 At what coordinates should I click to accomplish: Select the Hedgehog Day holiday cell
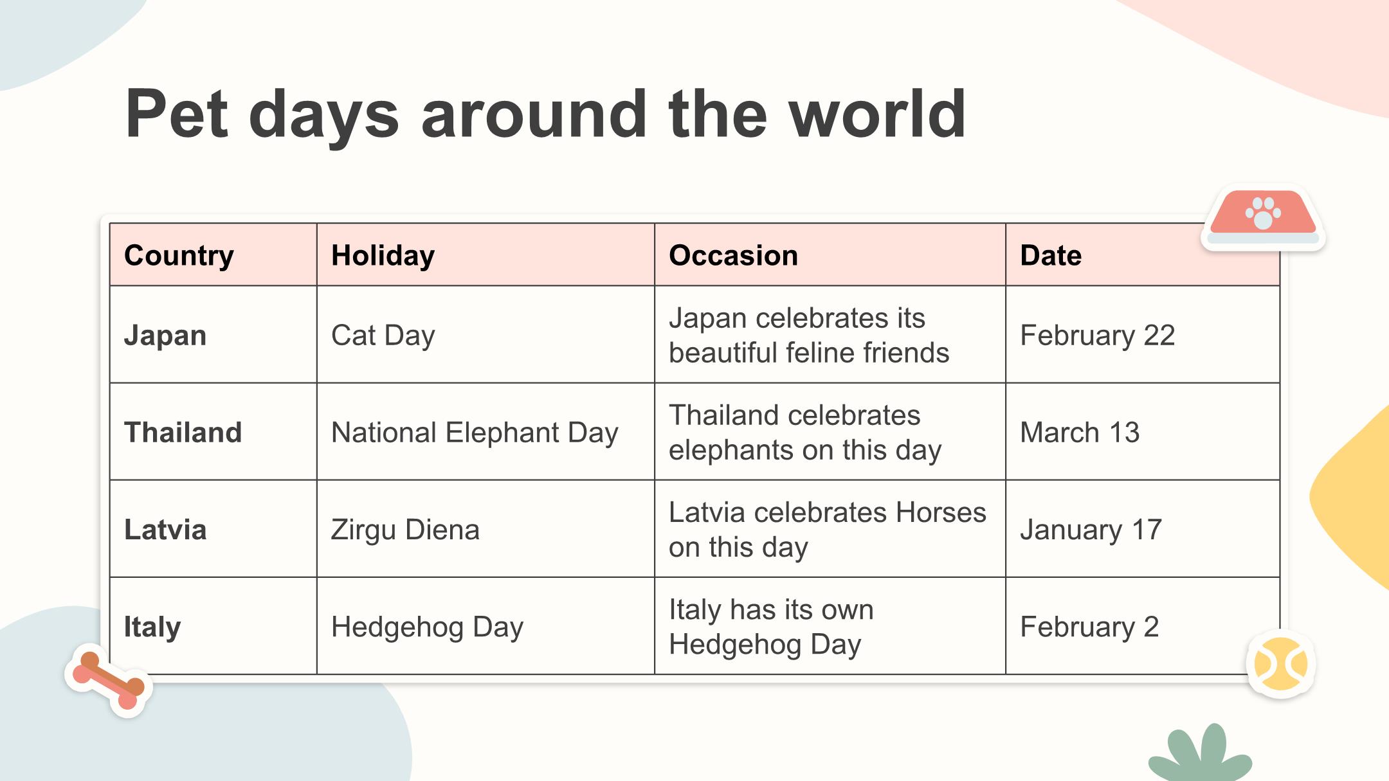(486, 626)
